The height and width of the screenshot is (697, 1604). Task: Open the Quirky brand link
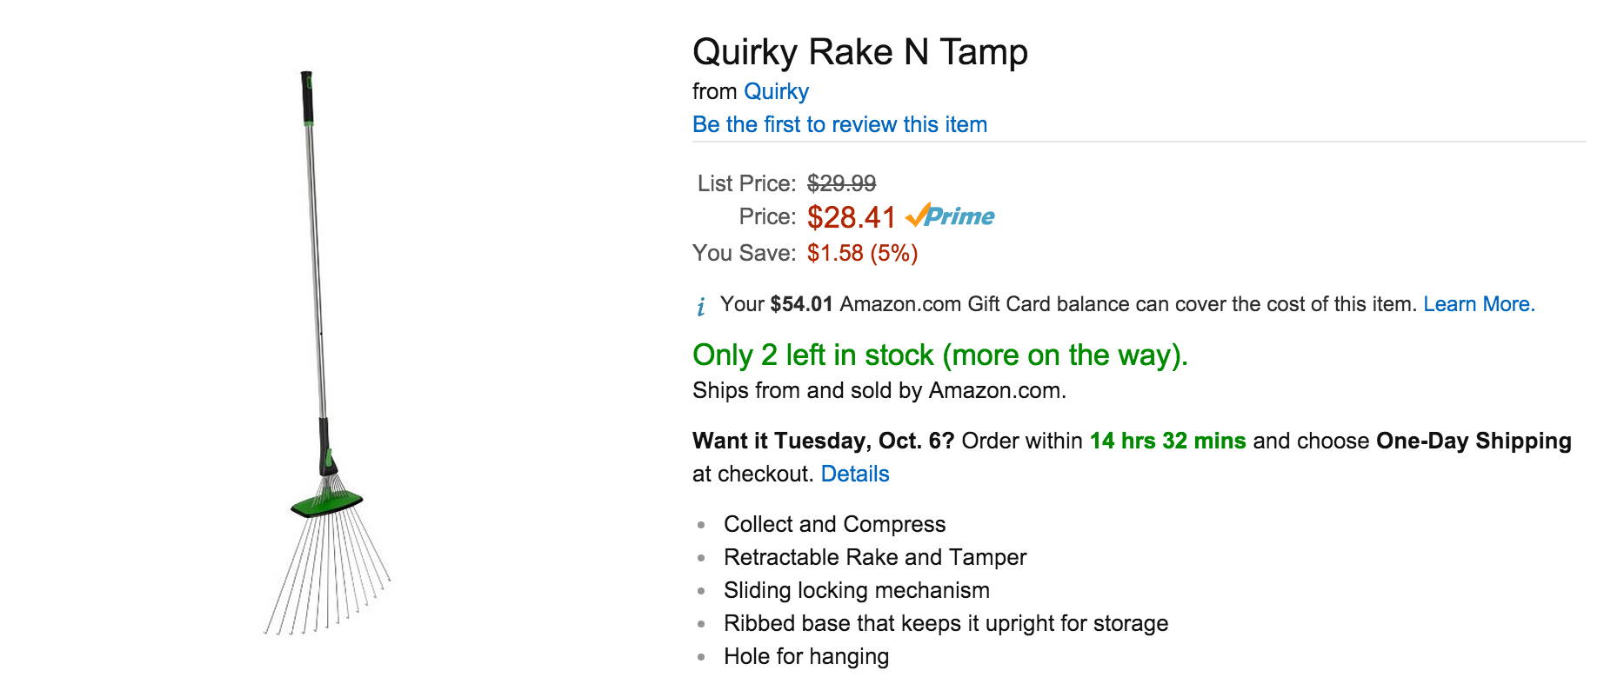776,91
